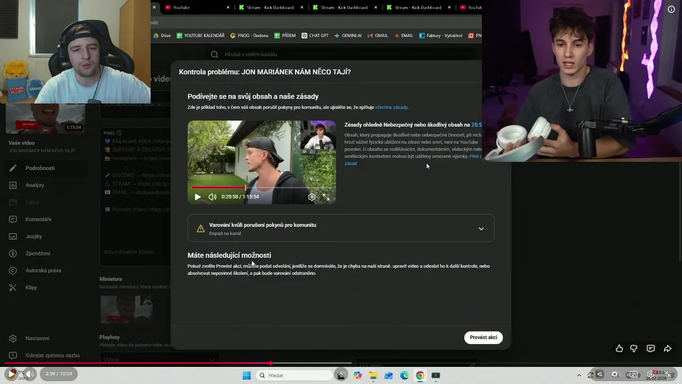
Task: Open Copilot from the taskbar
Action: [x=358, y=375]
